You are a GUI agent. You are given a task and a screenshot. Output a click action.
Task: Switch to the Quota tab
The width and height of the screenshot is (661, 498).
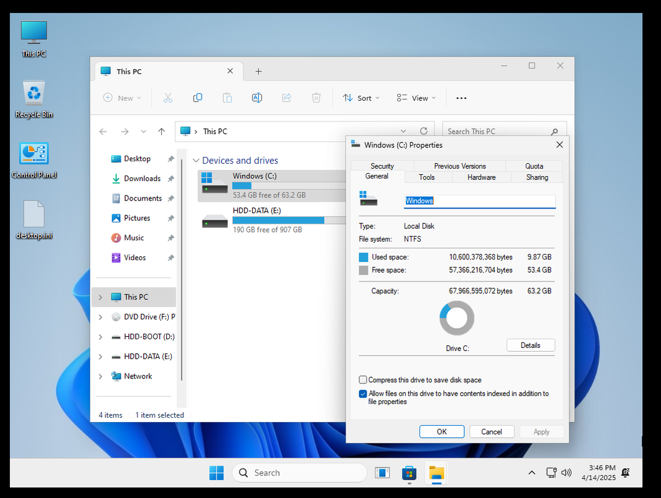click(534, 166)
